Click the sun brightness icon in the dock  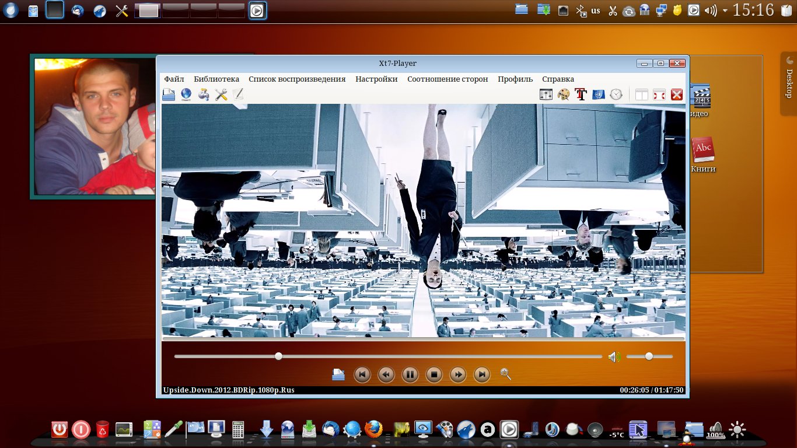point(737,429)
